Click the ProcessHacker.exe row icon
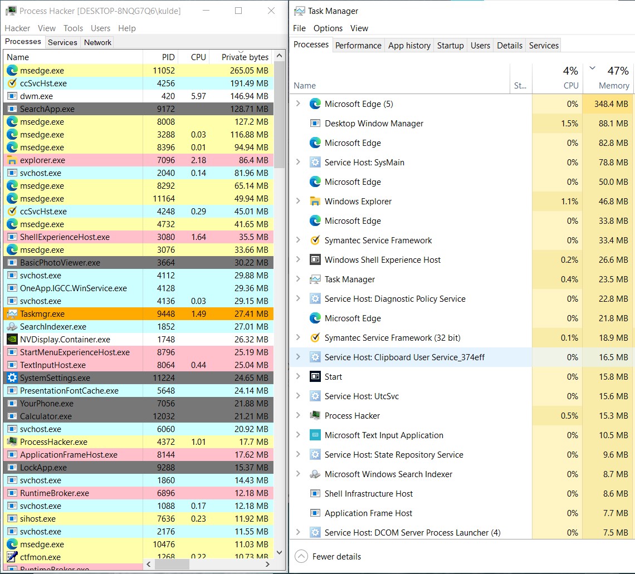635x574 pixels. 12,441
